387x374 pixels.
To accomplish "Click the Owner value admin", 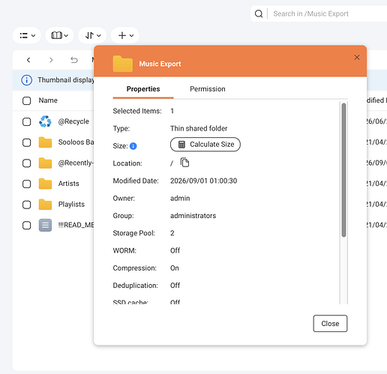I will pyautogui.click(x=180, y=199).
